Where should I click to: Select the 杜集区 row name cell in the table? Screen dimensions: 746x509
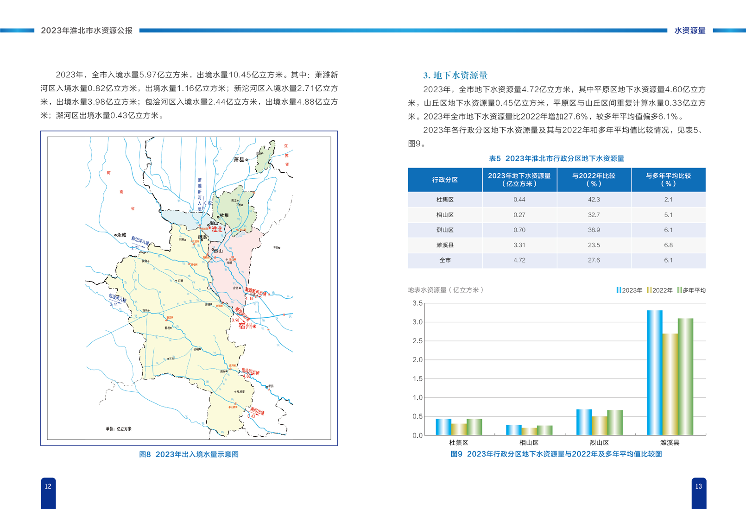point(445,200)
